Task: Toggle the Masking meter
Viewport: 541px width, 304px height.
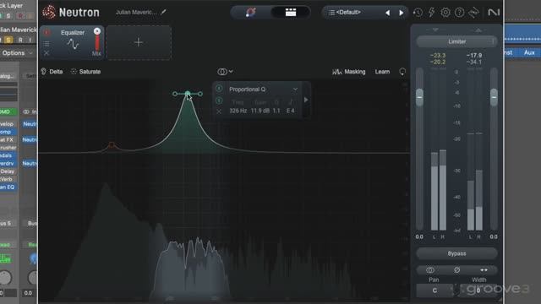Action: pos(348,72)
